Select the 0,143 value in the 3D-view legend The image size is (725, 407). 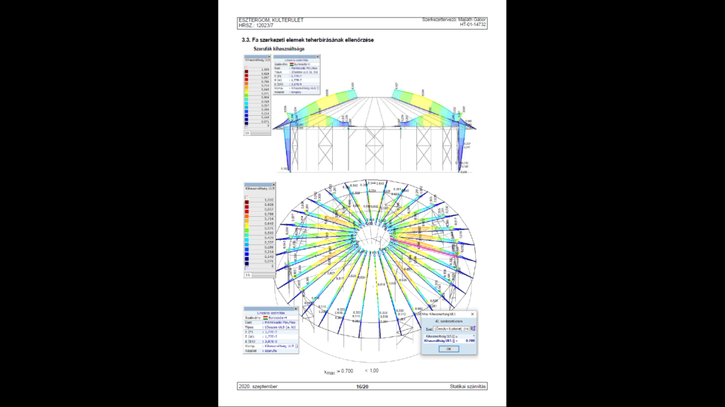click(268, 256)
